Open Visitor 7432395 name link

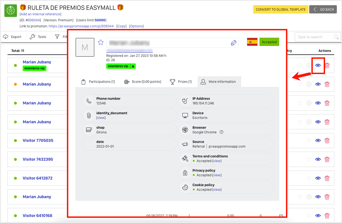coord(38,159)
